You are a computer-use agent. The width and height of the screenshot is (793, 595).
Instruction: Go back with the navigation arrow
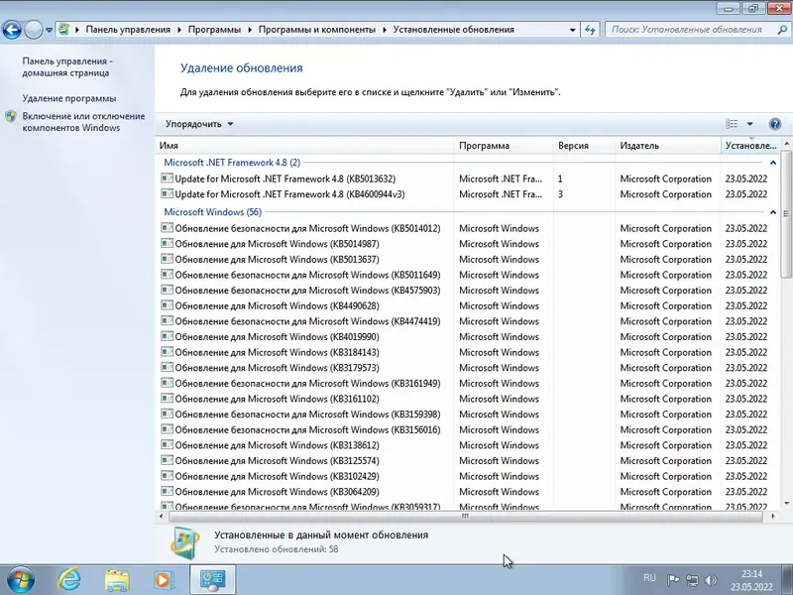[x=12, y=30]
